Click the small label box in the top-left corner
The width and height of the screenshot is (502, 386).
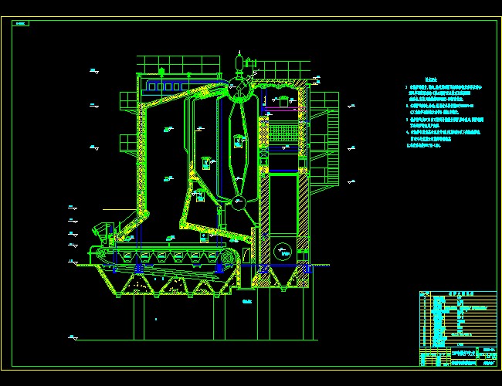click(x=21, y=23)
